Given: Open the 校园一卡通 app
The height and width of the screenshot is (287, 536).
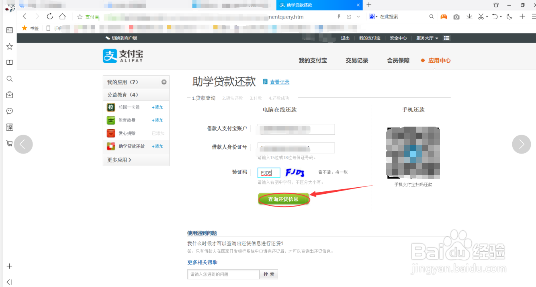Looking at the screenshot, I should [129, 107].
